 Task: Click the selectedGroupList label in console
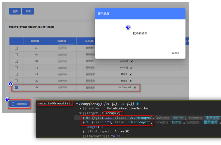[x=55, y=103]
